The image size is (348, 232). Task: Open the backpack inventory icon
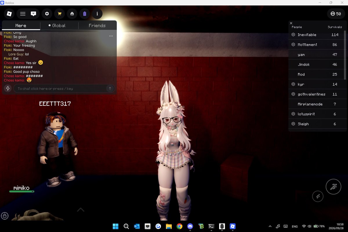point(72,14)
